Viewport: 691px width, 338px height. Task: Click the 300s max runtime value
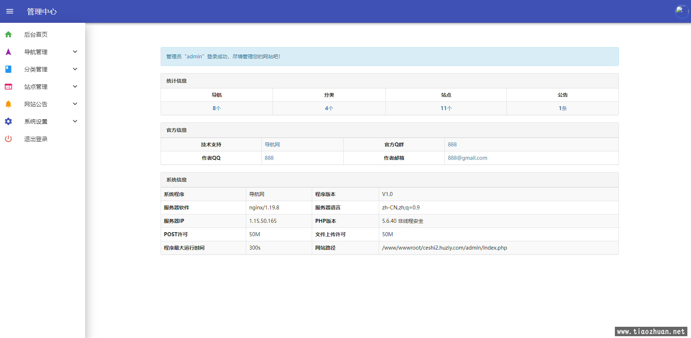point(255,248)
